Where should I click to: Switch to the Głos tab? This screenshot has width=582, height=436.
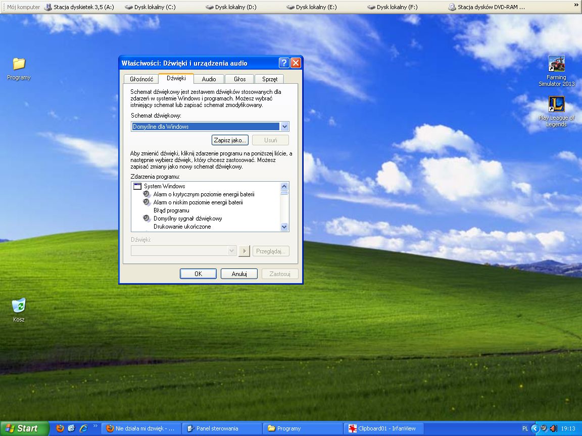(x=240, y=79)
